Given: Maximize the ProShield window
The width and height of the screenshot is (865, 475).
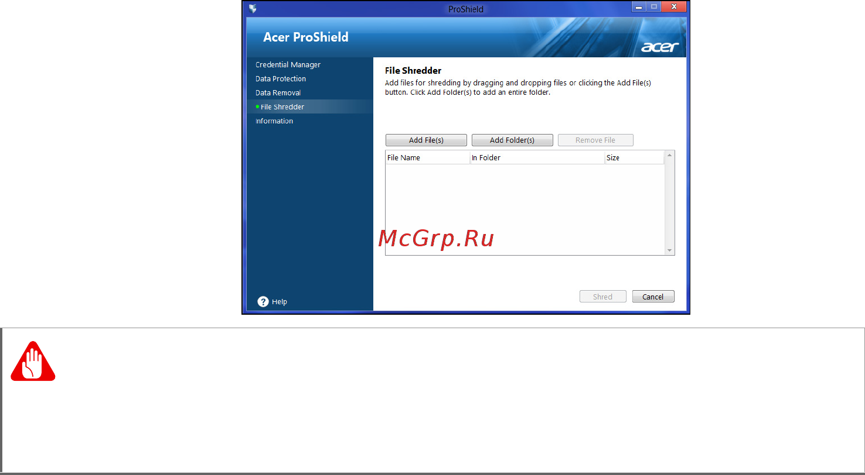Looking at the screenshot, I should (x=653, y=6).
